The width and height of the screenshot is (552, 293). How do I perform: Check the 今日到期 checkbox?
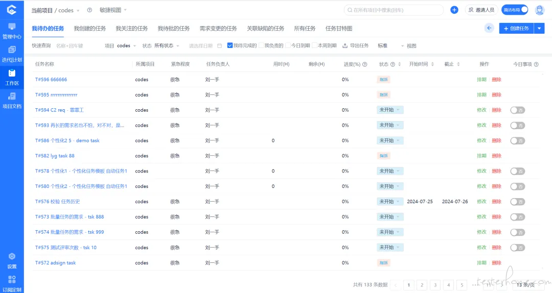288,45
